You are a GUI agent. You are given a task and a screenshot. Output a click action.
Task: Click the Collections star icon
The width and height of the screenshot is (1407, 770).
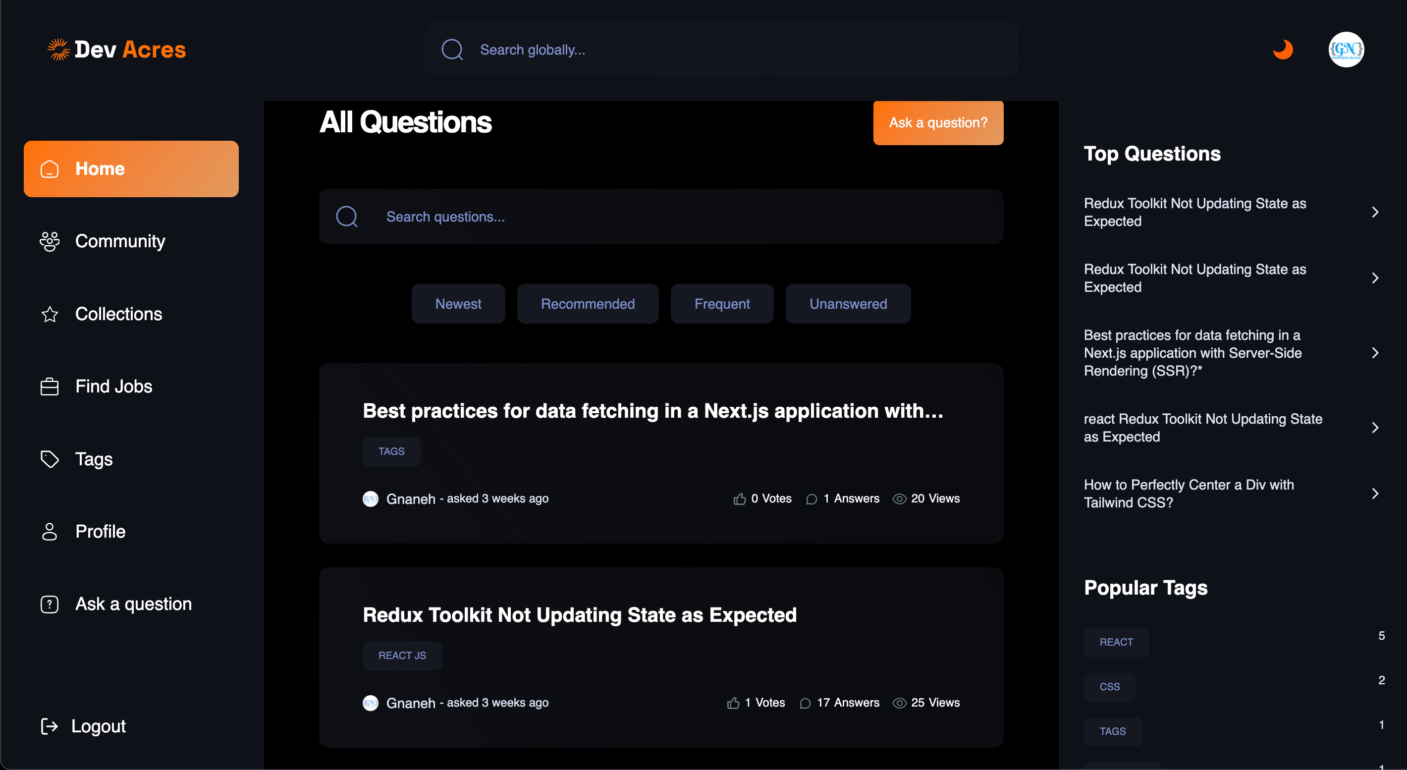tap(50, 314)
